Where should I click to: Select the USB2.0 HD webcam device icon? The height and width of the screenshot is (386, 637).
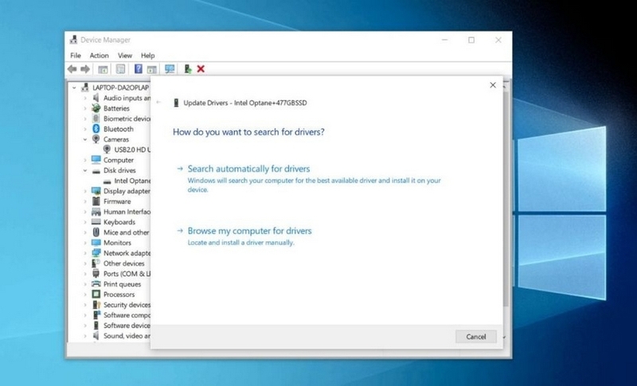click(x=107, y=150)
